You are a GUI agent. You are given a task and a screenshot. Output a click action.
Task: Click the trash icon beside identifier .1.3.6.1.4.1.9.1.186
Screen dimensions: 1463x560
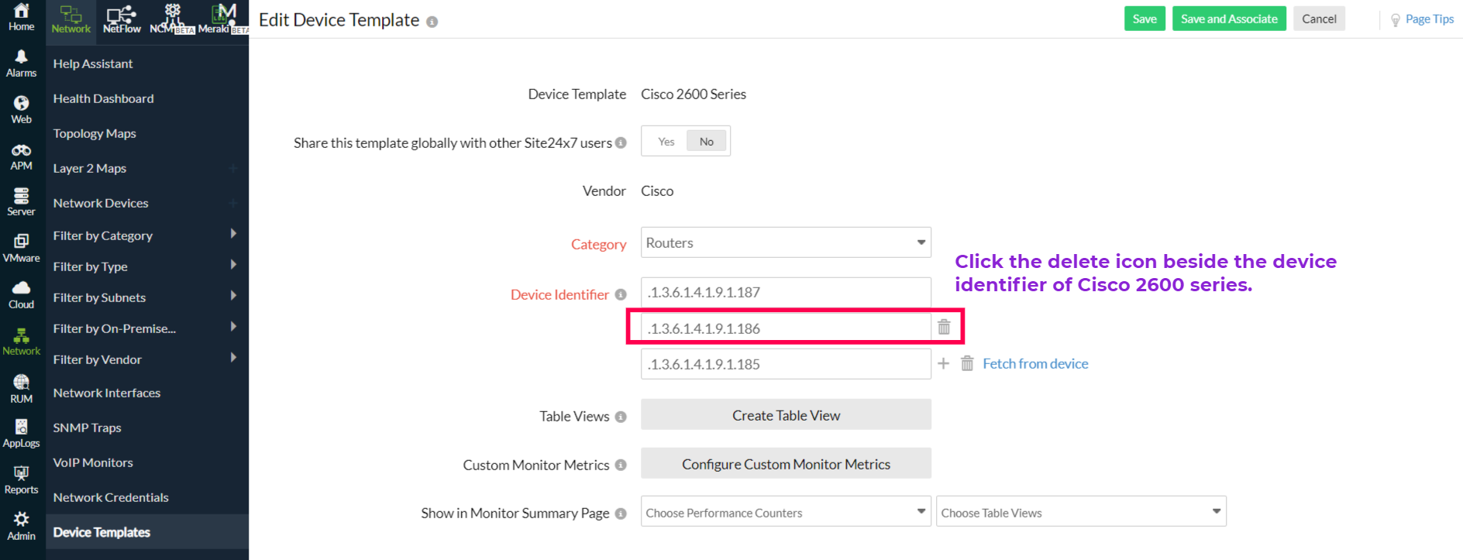click(x=944, y=327)
